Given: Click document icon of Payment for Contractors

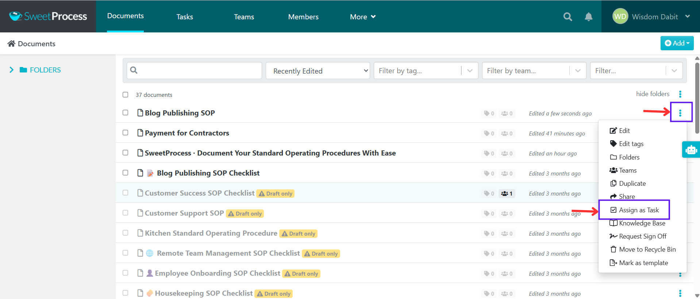Looking at the screenshot, I should coord(140,133).
